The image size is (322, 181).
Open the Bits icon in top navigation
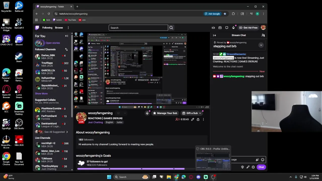click(233, 28)
